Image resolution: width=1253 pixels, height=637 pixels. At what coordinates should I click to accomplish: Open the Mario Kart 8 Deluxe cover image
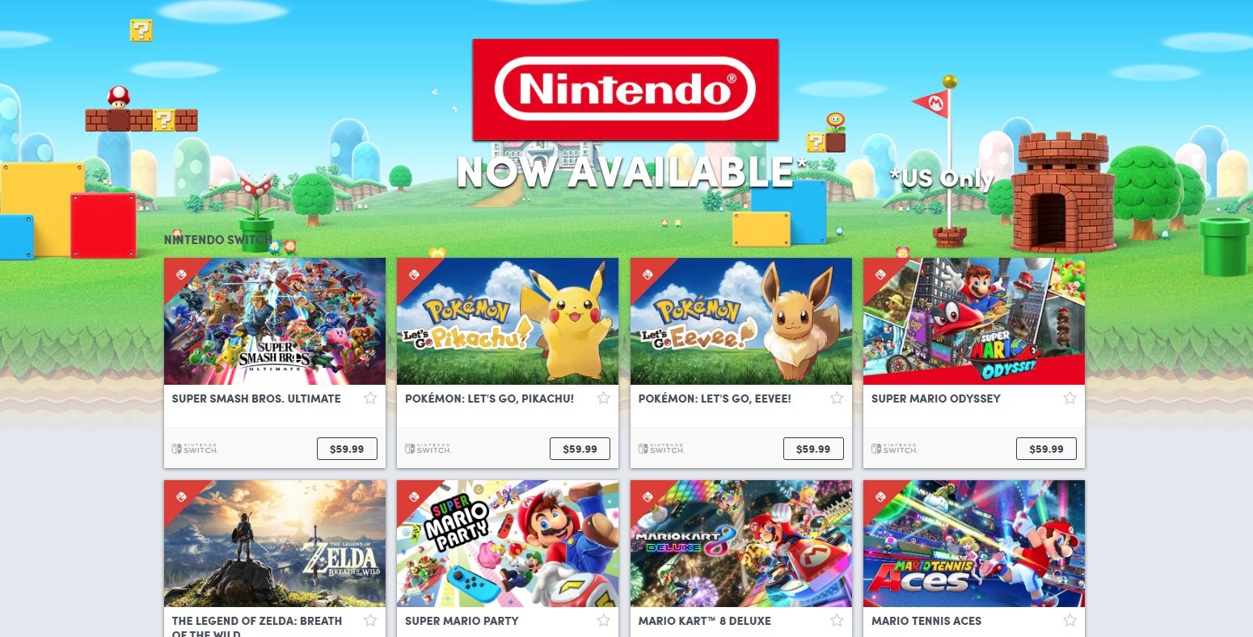(741, 543)
